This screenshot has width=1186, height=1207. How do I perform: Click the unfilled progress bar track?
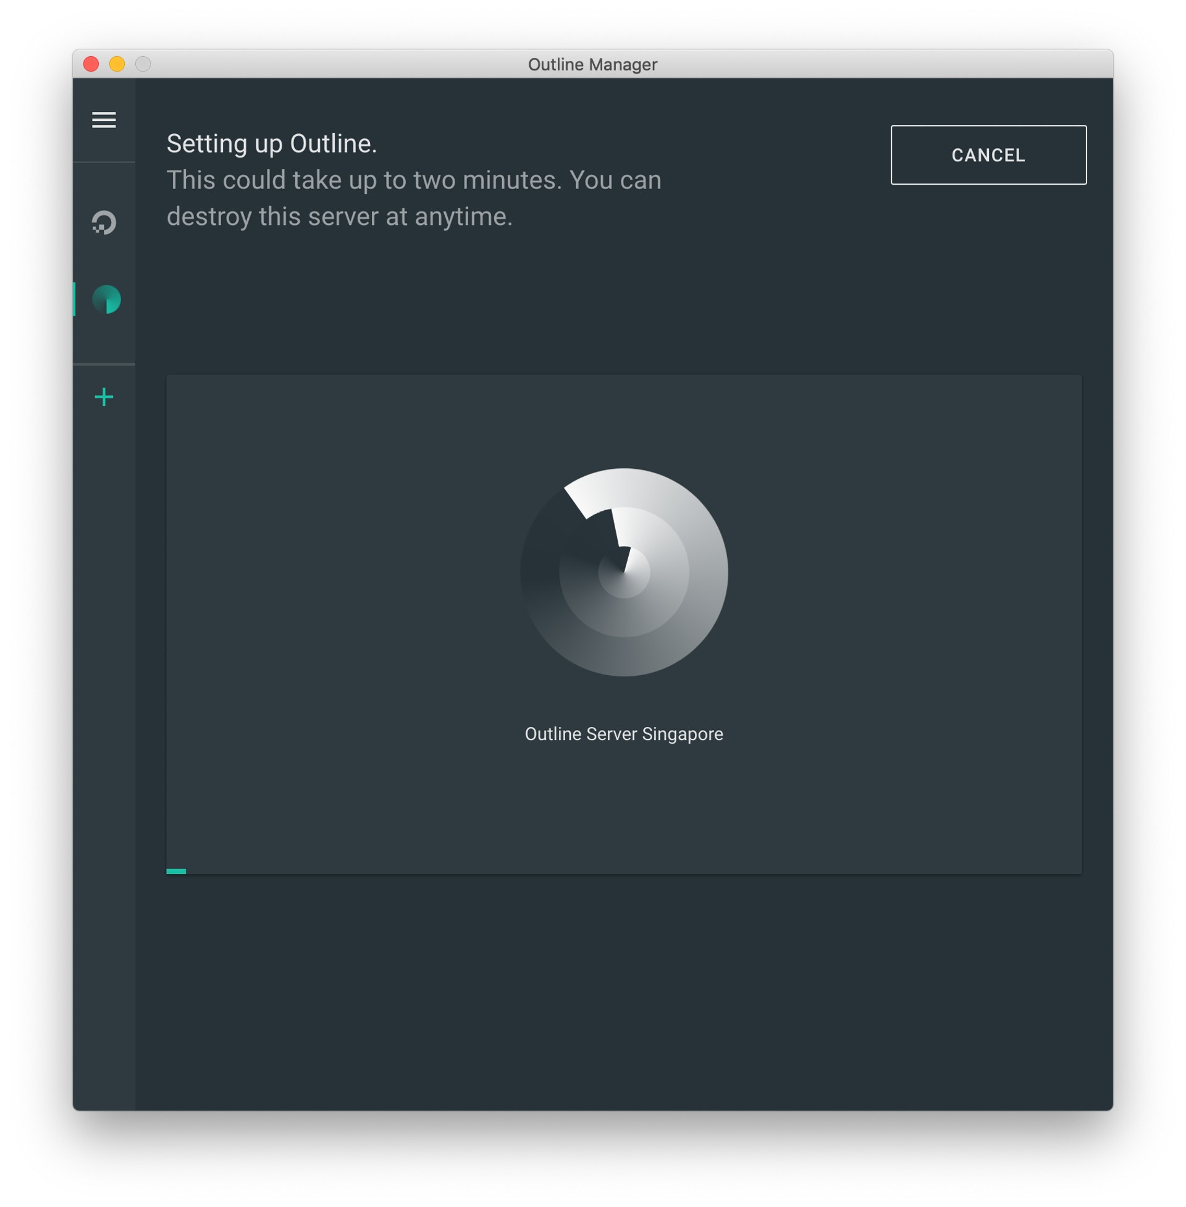(x=623, y=872)
